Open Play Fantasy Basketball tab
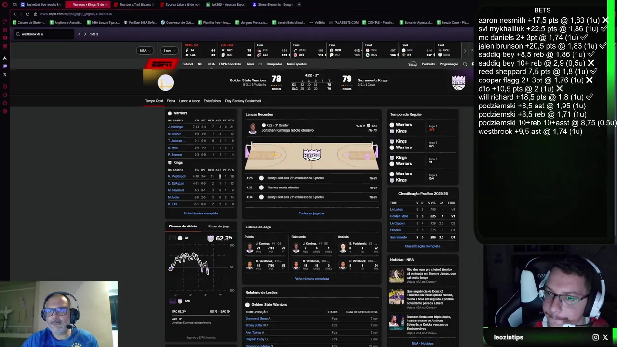The width and height of the screenshot is (617, 347). pos(242,101)
